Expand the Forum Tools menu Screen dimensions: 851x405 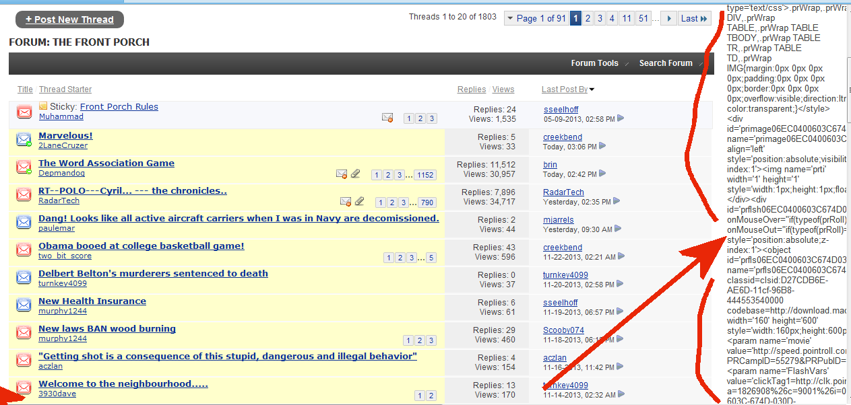pyautogui.click(x=594, y=63)
